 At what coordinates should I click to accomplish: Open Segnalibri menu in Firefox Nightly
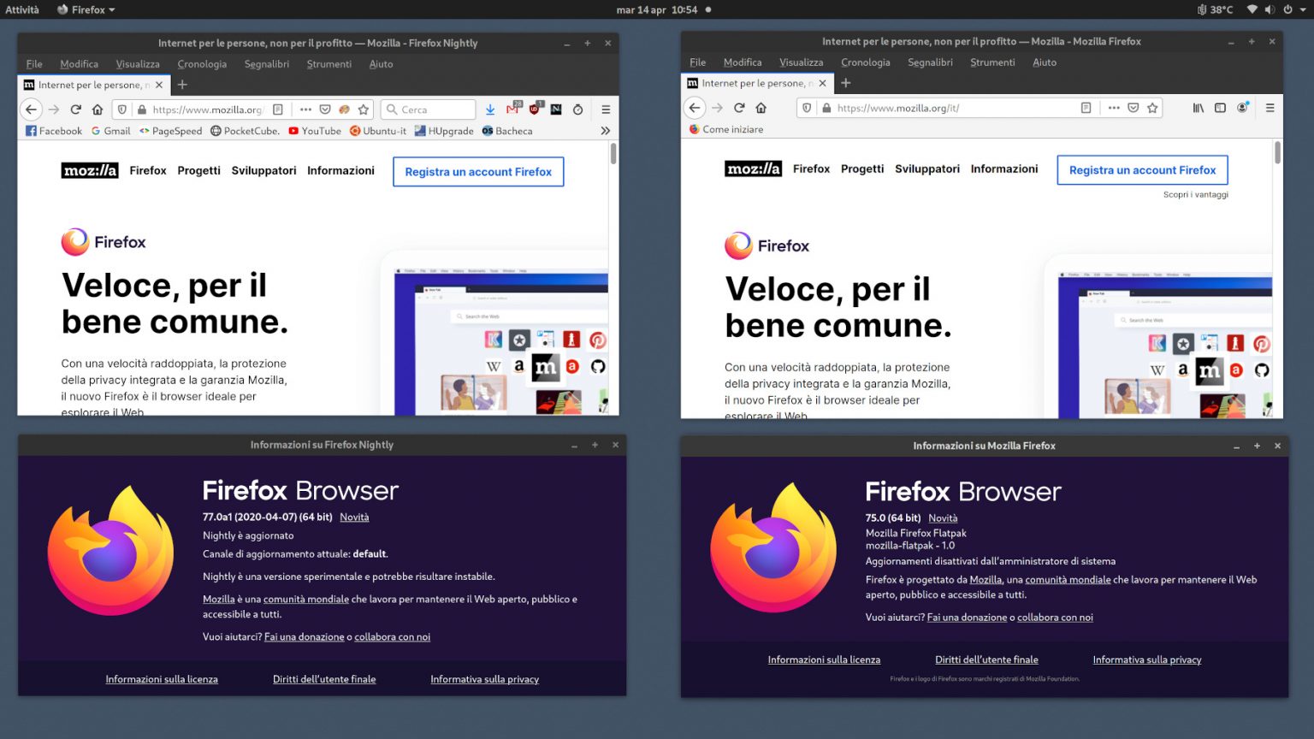click(267, 64)
